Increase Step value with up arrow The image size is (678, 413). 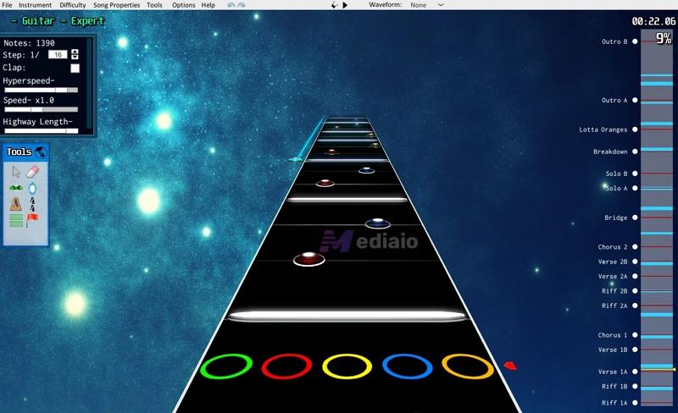click(75, 52)
